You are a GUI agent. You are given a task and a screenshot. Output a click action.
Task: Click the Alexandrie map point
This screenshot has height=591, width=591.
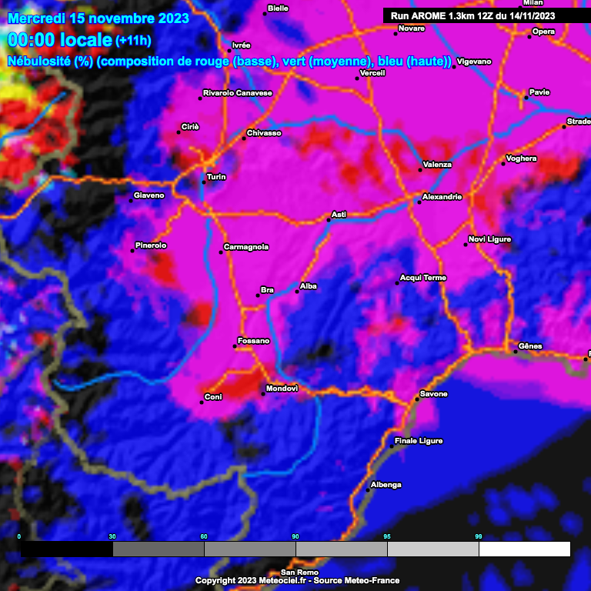419,202
